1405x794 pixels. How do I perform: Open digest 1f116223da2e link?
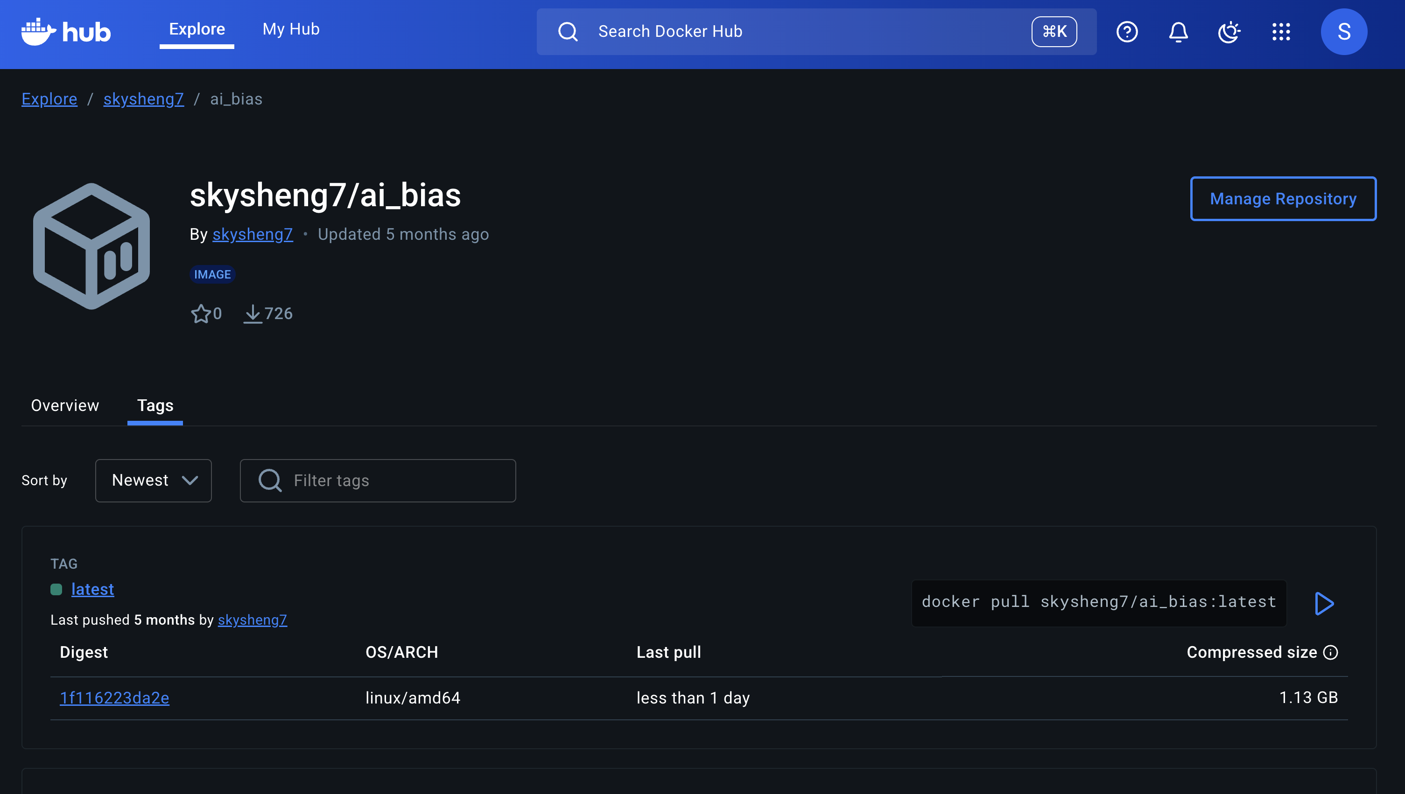pos(114,697)
